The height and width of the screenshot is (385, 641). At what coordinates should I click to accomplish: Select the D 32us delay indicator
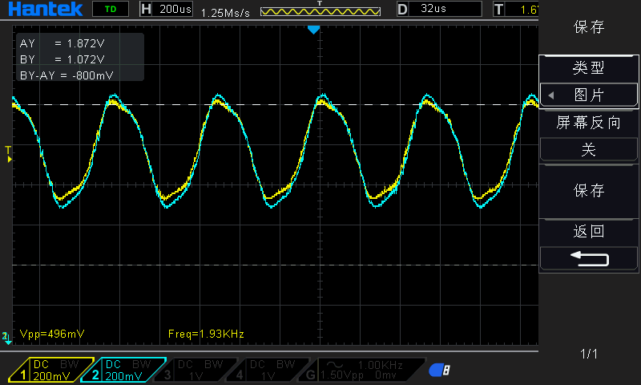[x=438, y=10]
